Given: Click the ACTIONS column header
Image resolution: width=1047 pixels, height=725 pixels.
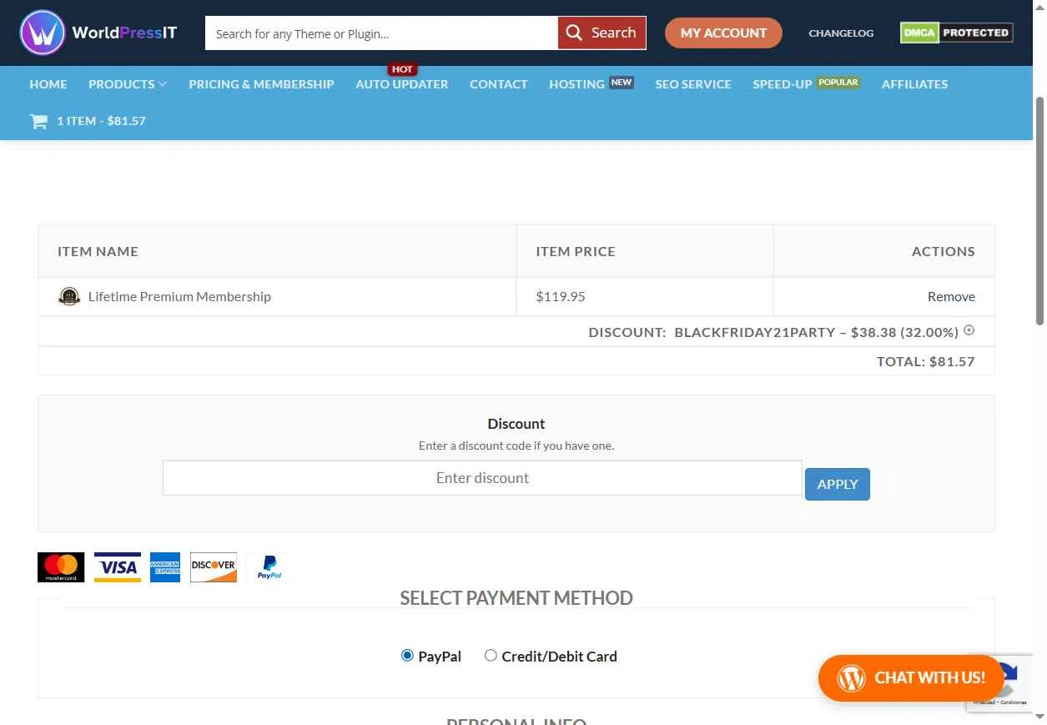Looking at the screenshot, I should point(943,251).
